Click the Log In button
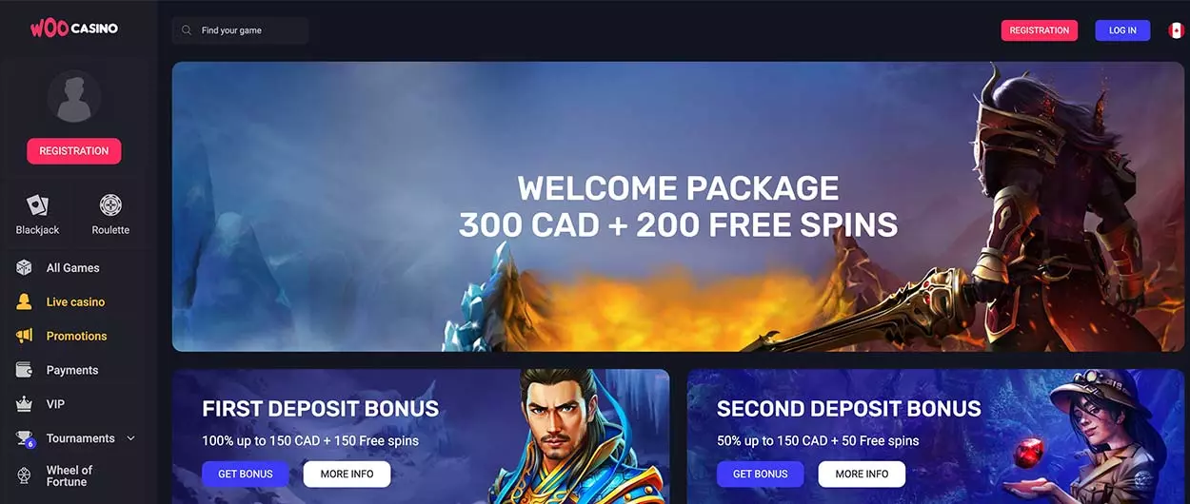This screenshot has width=1190, height=504. [x=1122, y=30]
